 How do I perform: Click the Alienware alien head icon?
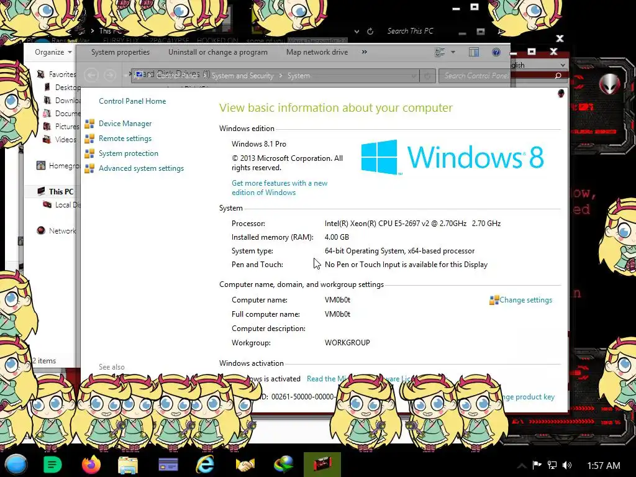click(x=609, y=84)
